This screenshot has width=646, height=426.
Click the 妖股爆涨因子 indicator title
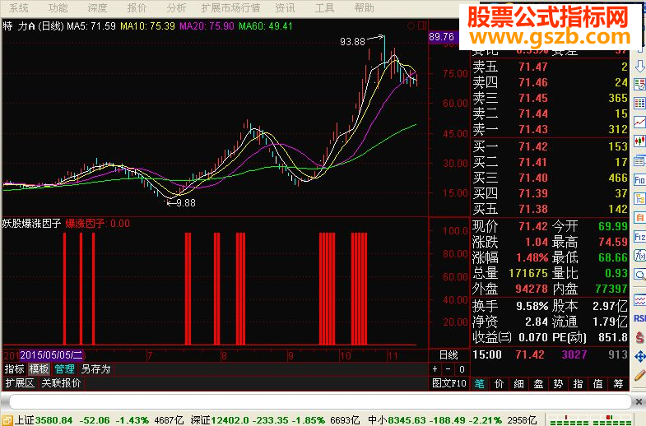pyautogui.click(x=32, y=224)
